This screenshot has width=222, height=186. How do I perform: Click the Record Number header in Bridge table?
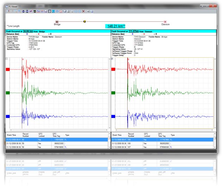click(x=26, y=135)
